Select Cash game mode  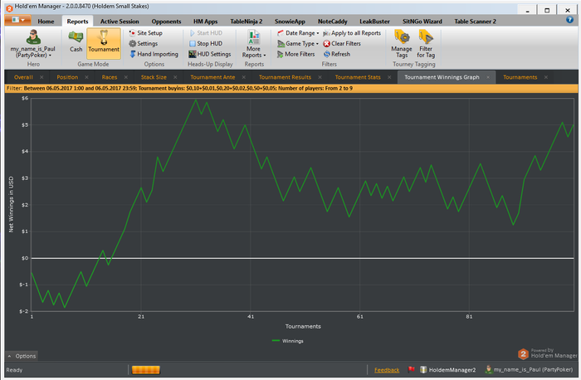pyautogui.click(x=76, y=41)
